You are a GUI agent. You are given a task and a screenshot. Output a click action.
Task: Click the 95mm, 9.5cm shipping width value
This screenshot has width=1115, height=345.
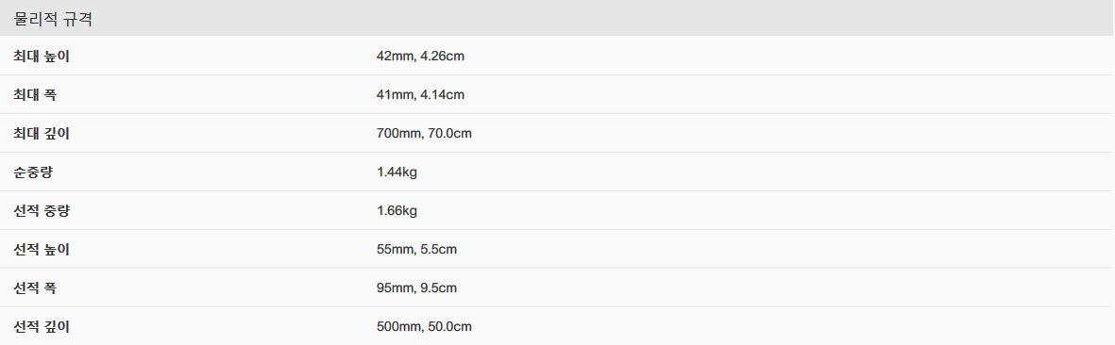(416, 287)
